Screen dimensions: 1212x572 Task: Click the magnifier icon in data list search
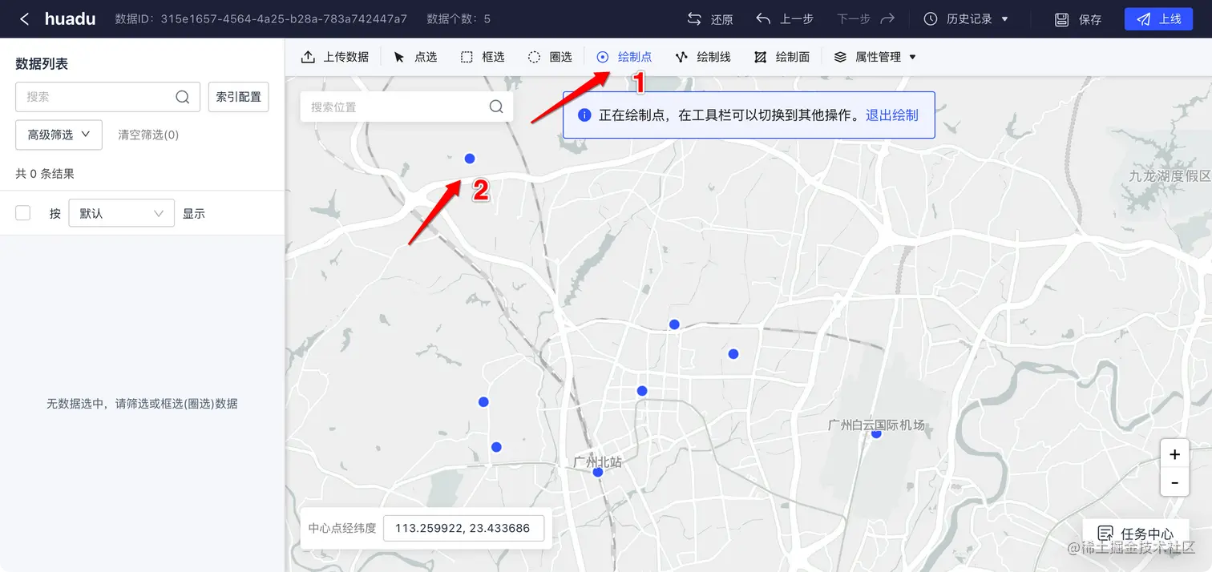coord(183,96)
